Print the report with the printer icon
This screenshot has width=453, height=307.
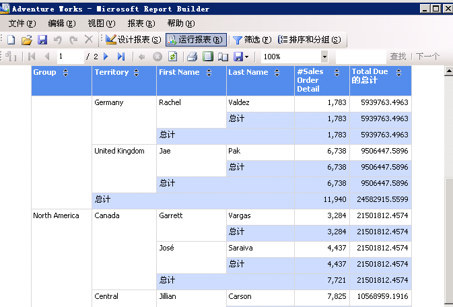(x=192, y=57)
